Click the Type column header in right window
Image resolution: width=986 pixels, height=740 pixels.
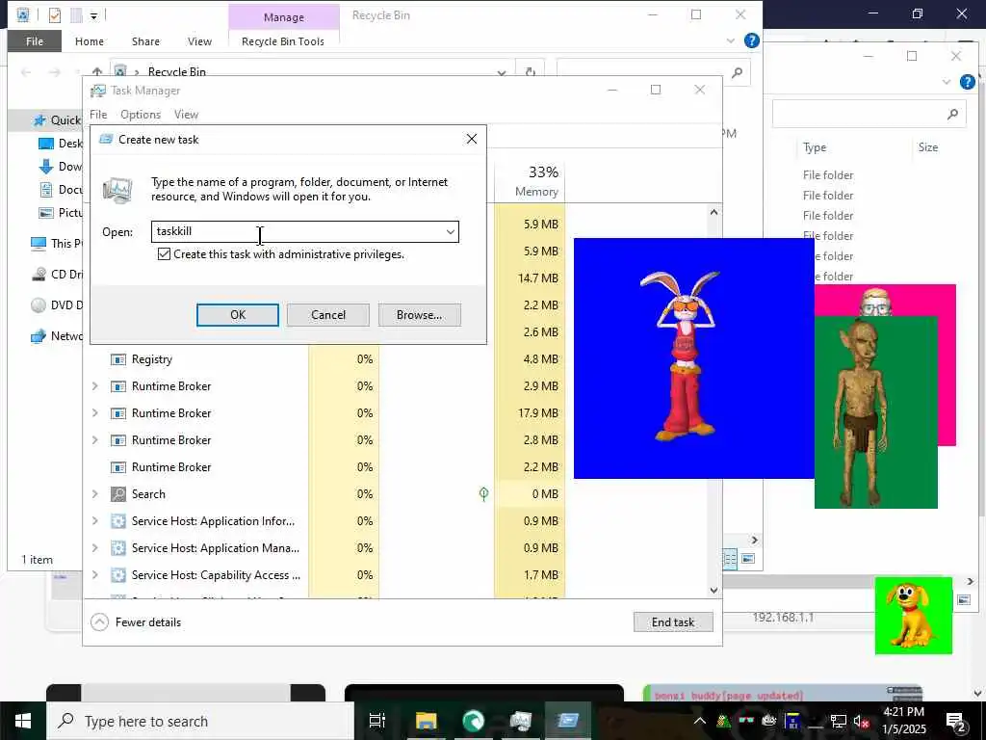point(815,147)
